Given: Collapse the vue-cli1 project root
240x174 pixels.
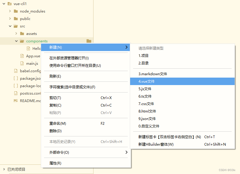Looking at the screenshot, I should click(4, 4).
